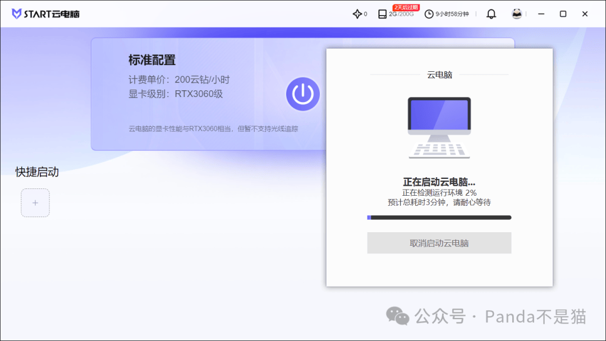Click the 标准配置 heading
The height and width of the screenshot is (341, 606).
tap(152, 60)
